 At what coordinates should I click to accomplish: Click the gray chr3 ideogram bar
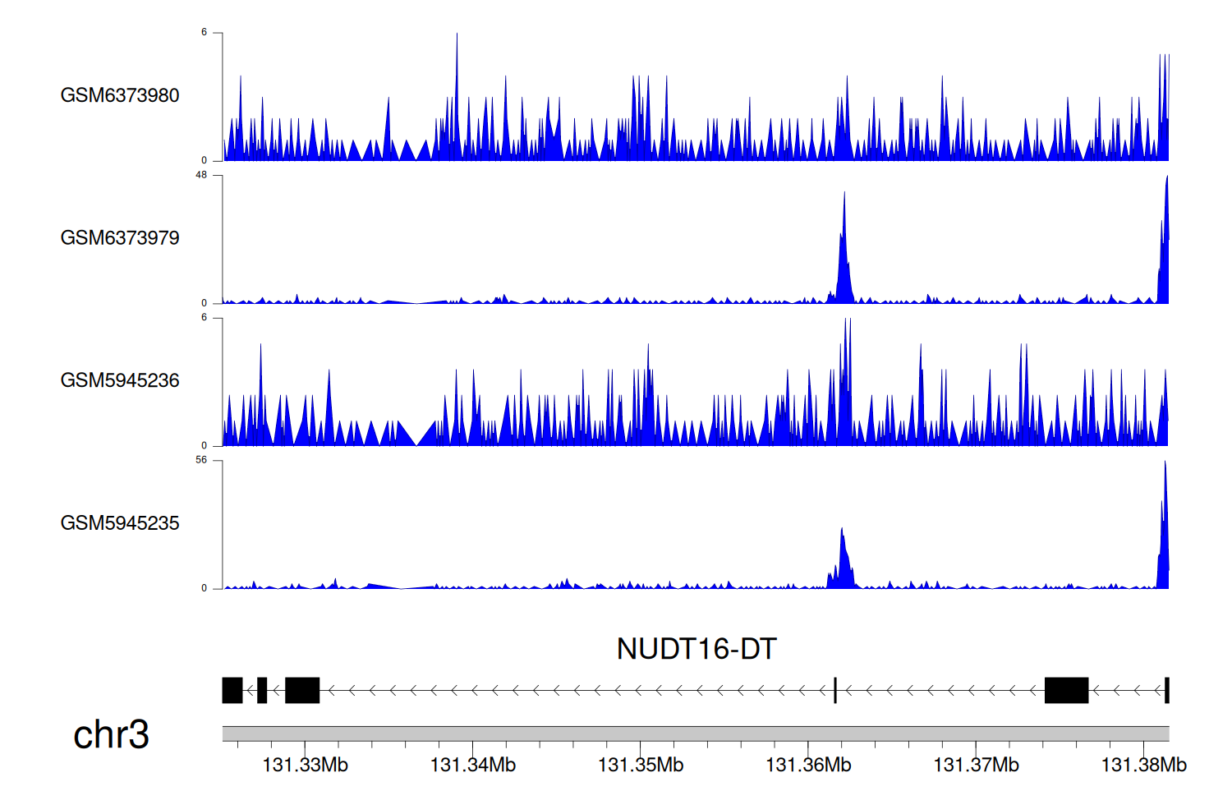(x=695, y=734)
